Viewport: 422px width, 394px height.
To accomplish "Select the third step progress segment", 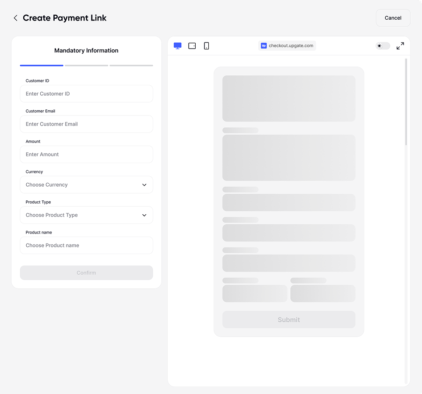I will [x=131, y=65].
